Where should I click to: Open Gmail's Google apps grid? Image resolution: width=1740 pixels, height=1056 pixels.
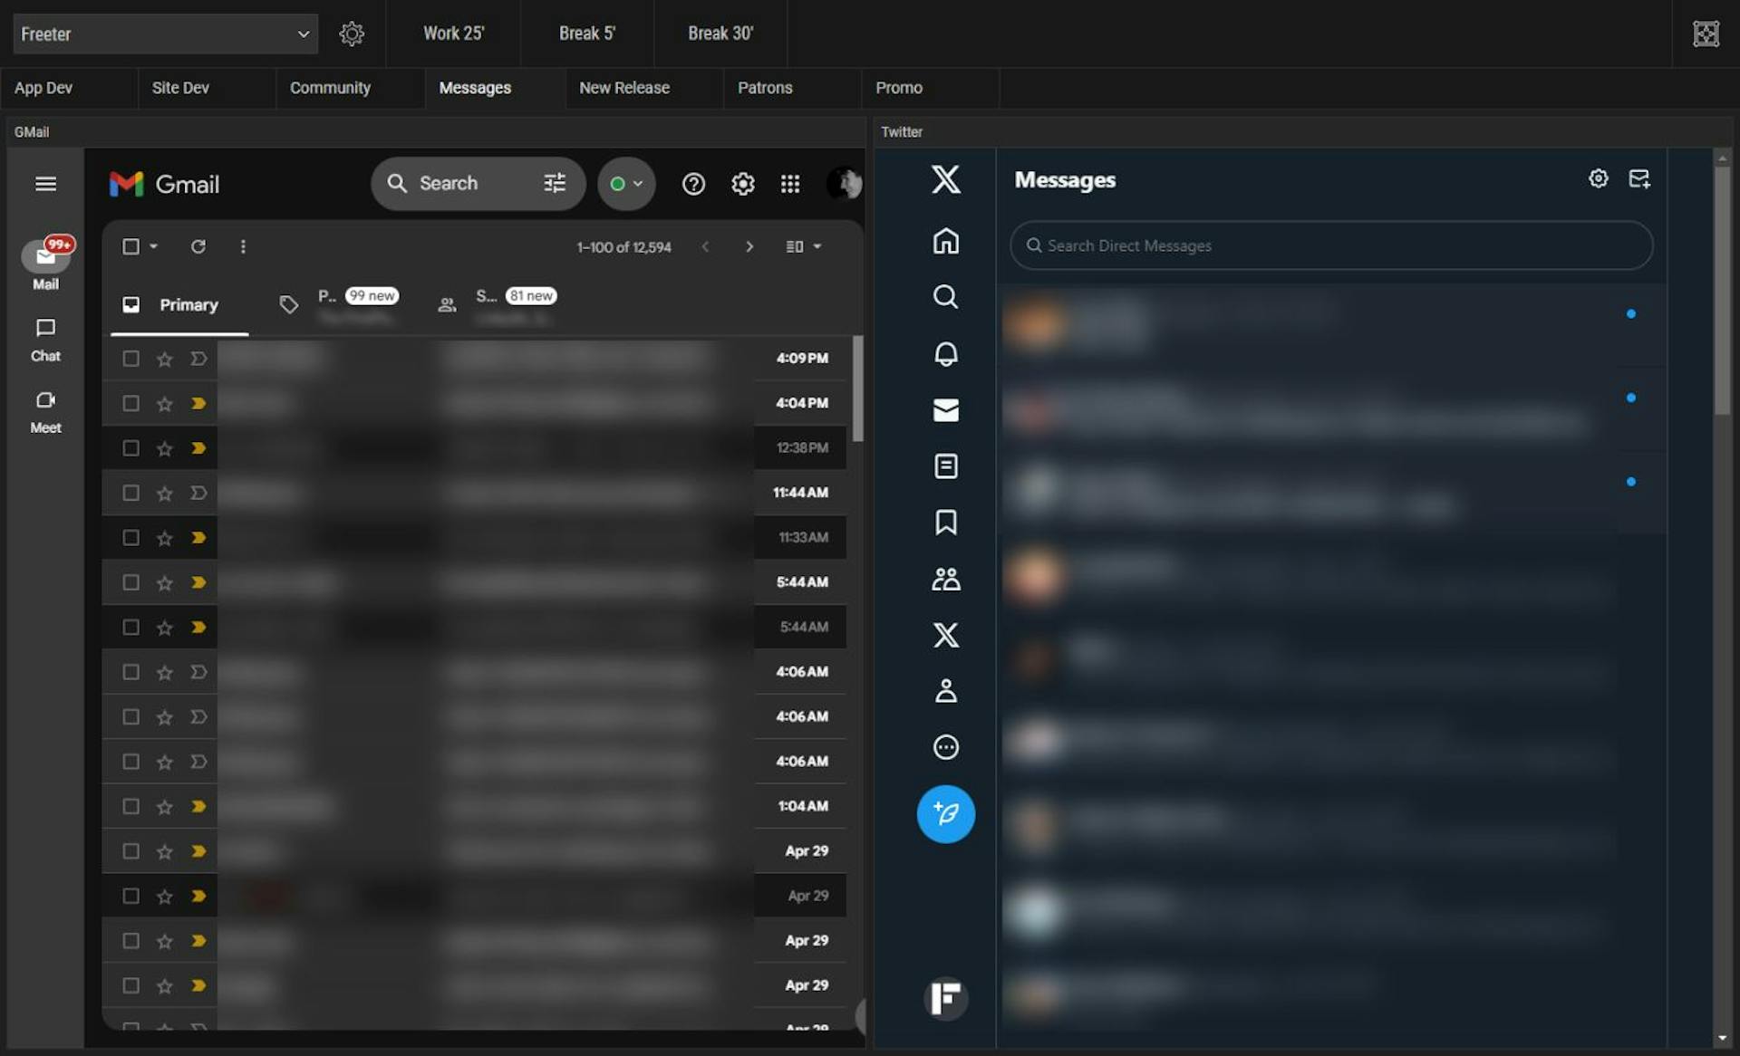789,183
